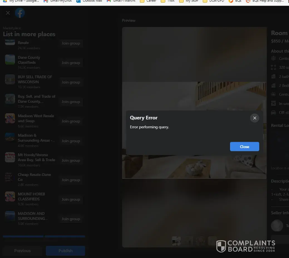Join the Madison & Surrounding Areas group

[71, 141]
